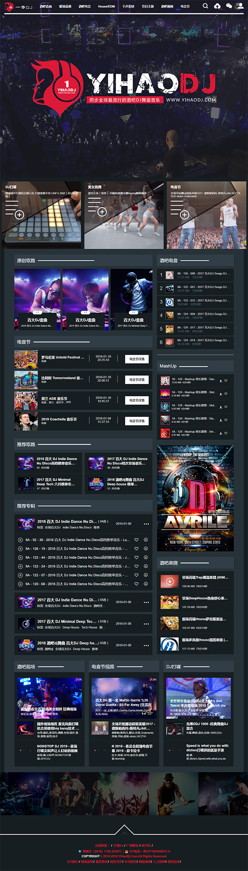Open the 暖场蓝调 nav menu item
The height and width of the screenshot is (871, 248).
(x=65, y=7)
